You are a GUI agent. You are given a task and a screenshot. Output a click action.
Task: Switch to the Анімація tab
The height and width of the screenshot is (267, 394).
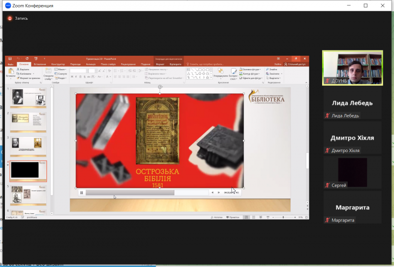click(x=91, y=64)
